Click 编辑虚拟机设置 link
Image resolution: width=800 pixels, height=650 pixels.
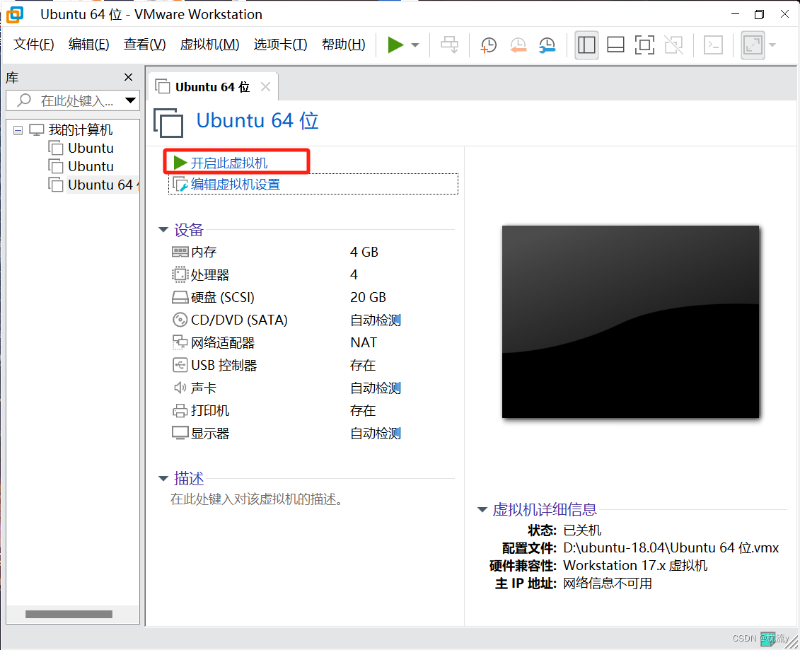(236, 184)
